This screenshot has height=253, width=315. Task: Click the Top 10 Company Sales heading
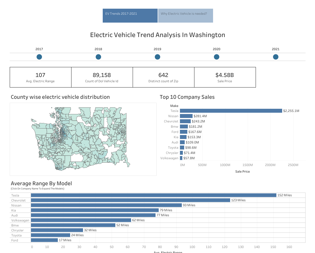[x=187, y=97]
